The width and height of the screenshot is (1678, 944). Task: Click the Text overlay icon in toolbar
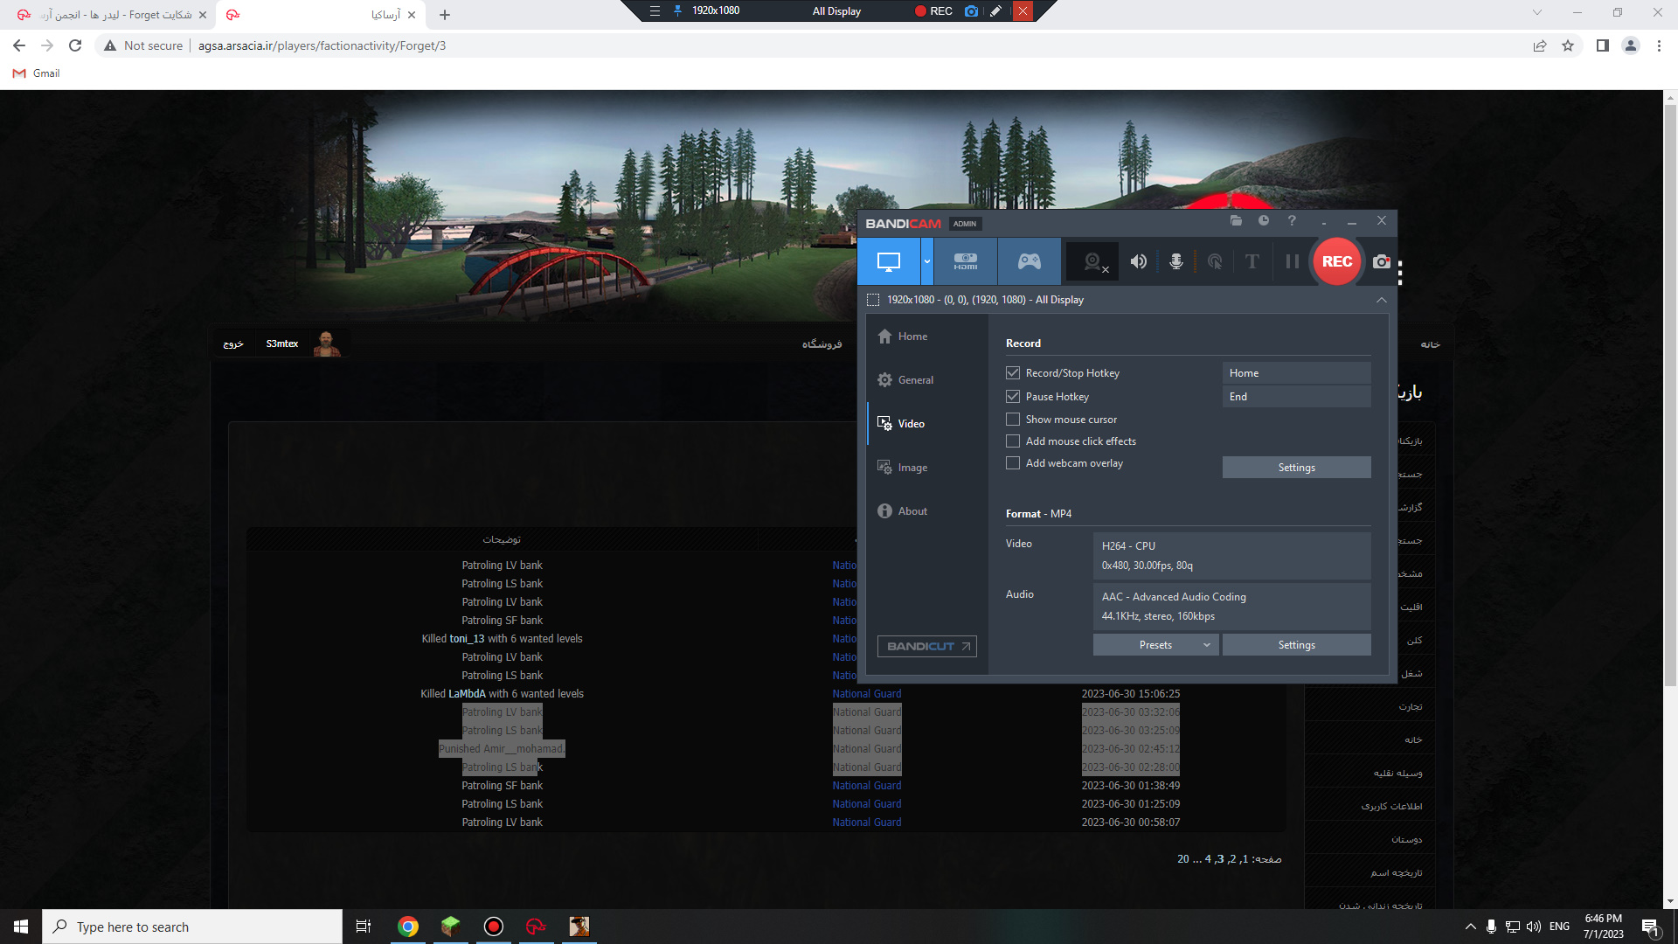(x=1252, y=261)
